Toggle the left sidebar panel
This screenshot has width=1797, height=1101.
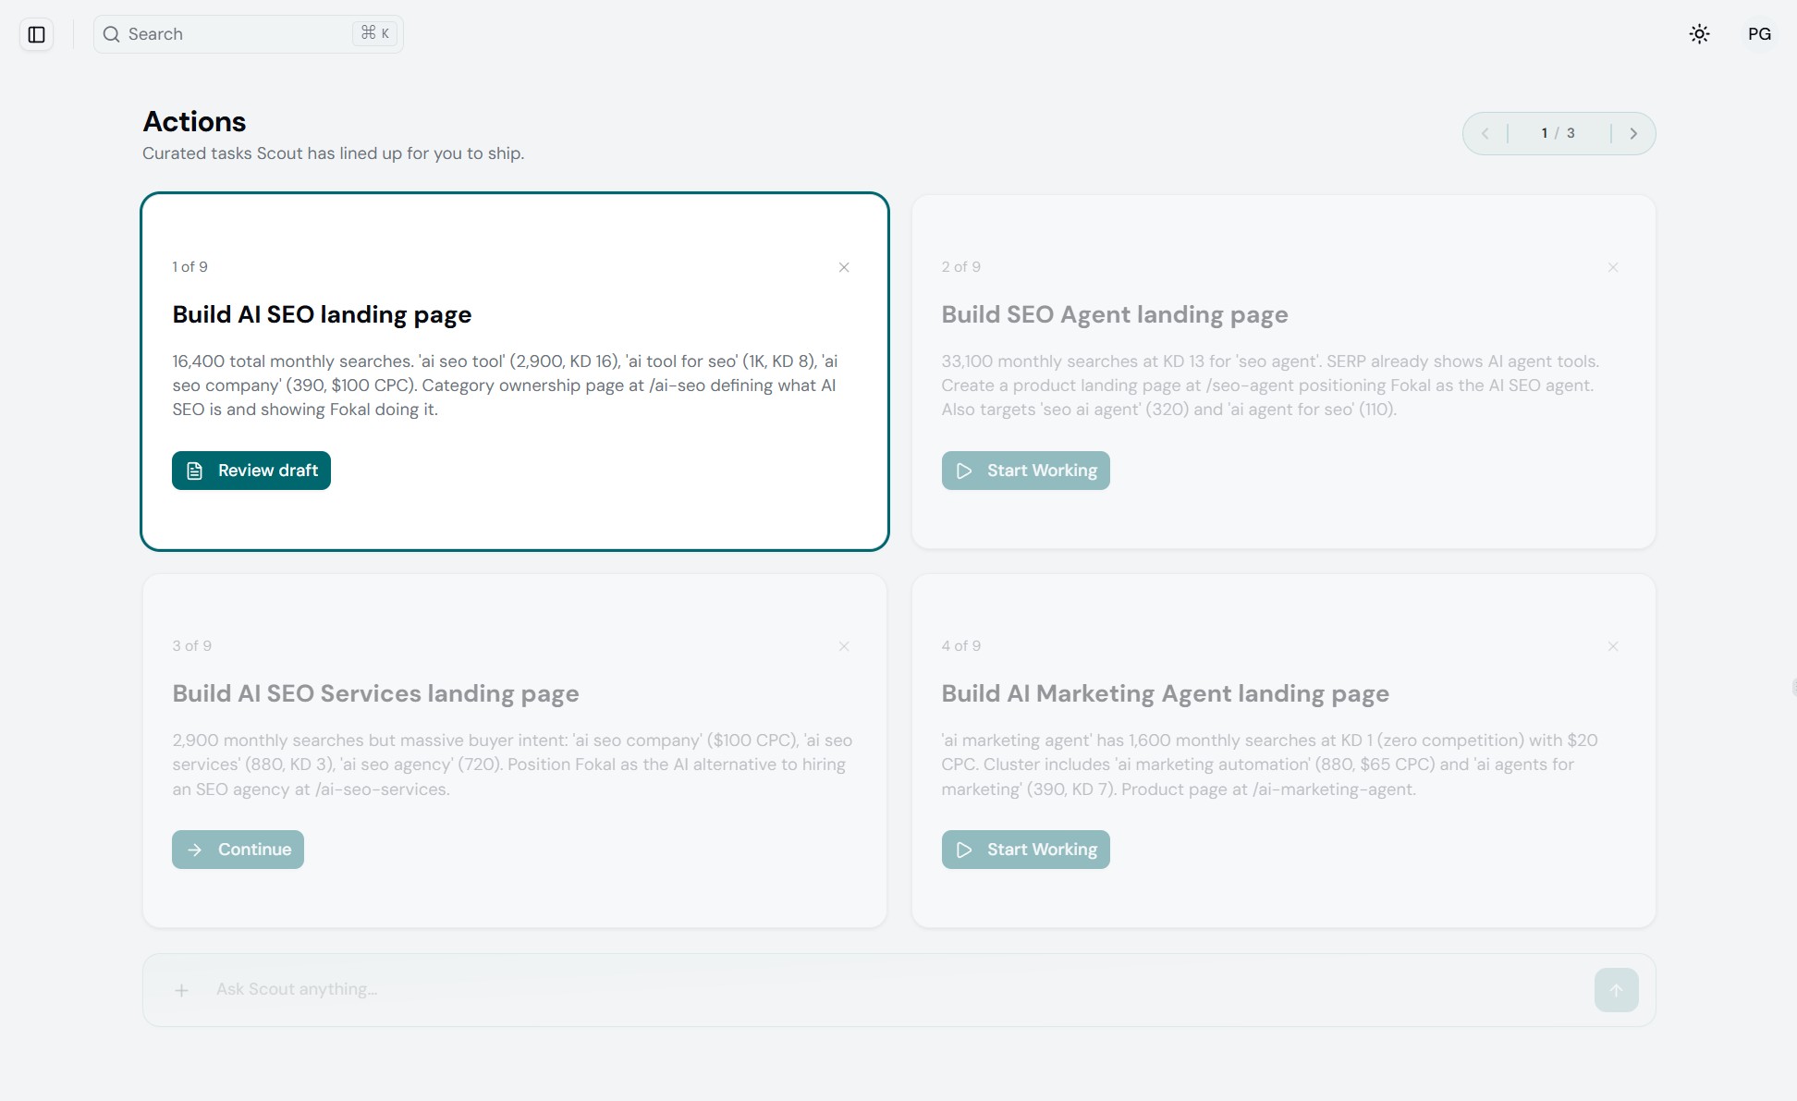tap(38, 34)
